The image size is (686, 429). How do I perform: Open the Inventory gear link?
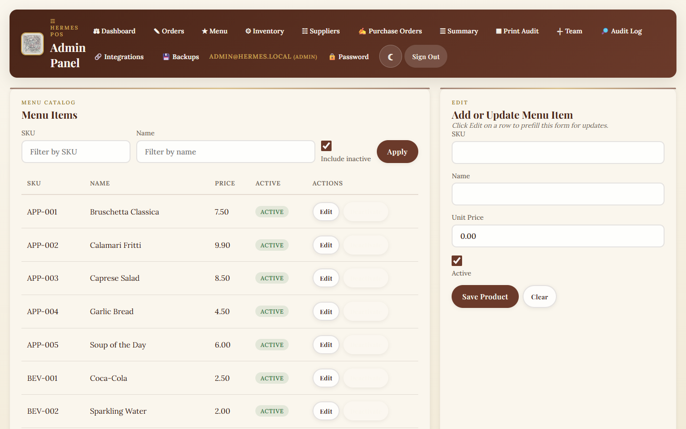pyautogui.click(x=264, y=31)
